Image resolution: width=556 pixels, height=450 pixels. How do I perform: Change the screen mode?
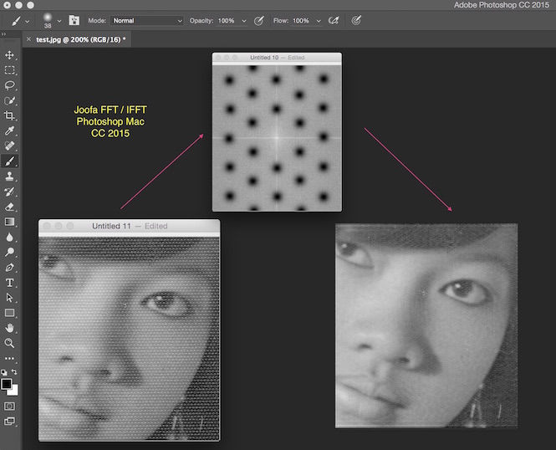tap(9, 422)
